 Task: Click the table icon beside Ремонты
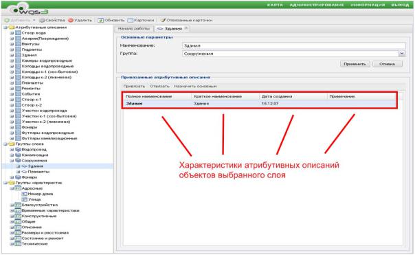18,89
